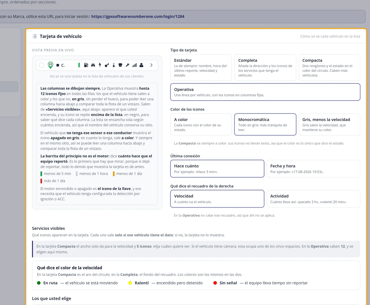Click the ignition key icon

point(107,65)
